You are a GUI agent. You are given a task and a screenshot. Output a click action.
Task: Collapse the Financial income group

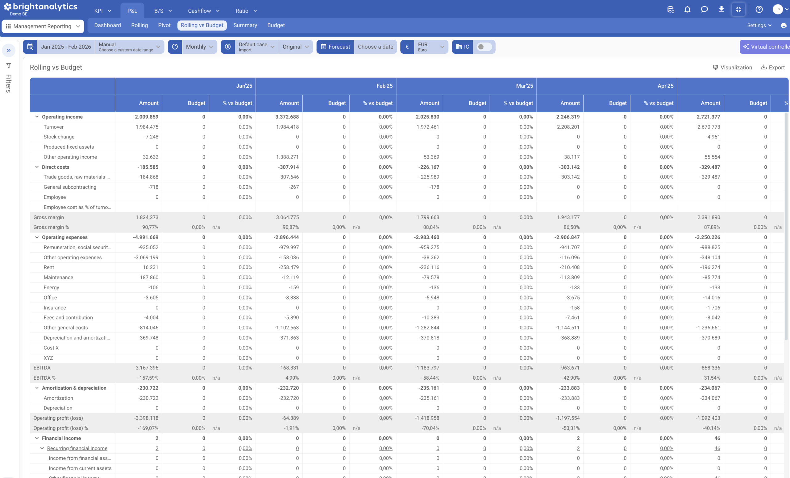37,438
